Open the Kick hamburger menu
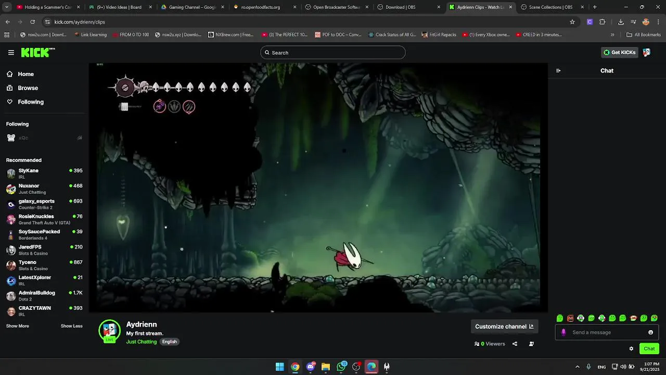This screenshot has height=375, width=666. pyautogui.click(x=11, y=53)
